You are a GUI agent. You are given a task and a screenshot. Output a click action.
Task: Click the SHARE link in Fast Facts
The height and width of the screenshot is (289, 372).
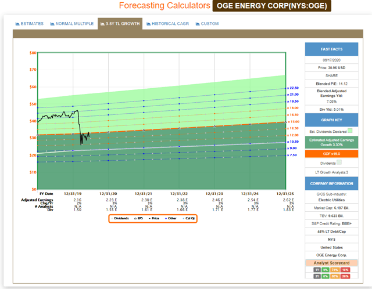331,76
